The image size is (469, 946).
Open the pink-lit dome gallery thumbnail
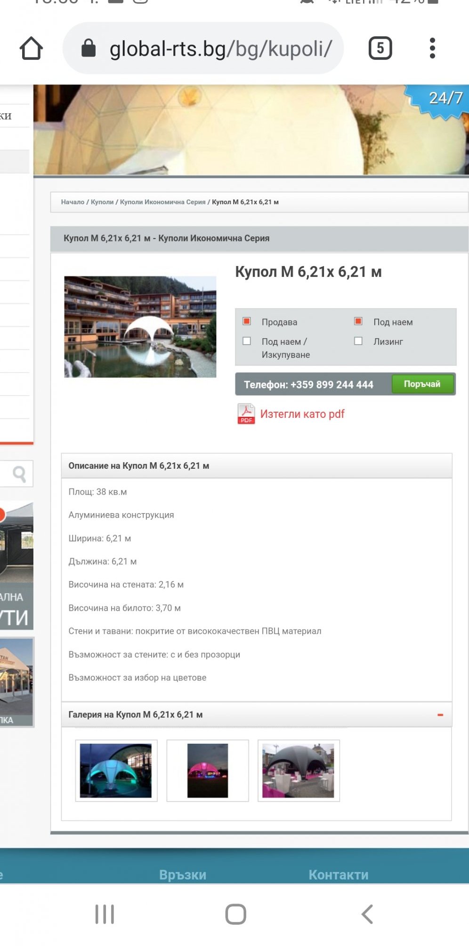[208, 771]
